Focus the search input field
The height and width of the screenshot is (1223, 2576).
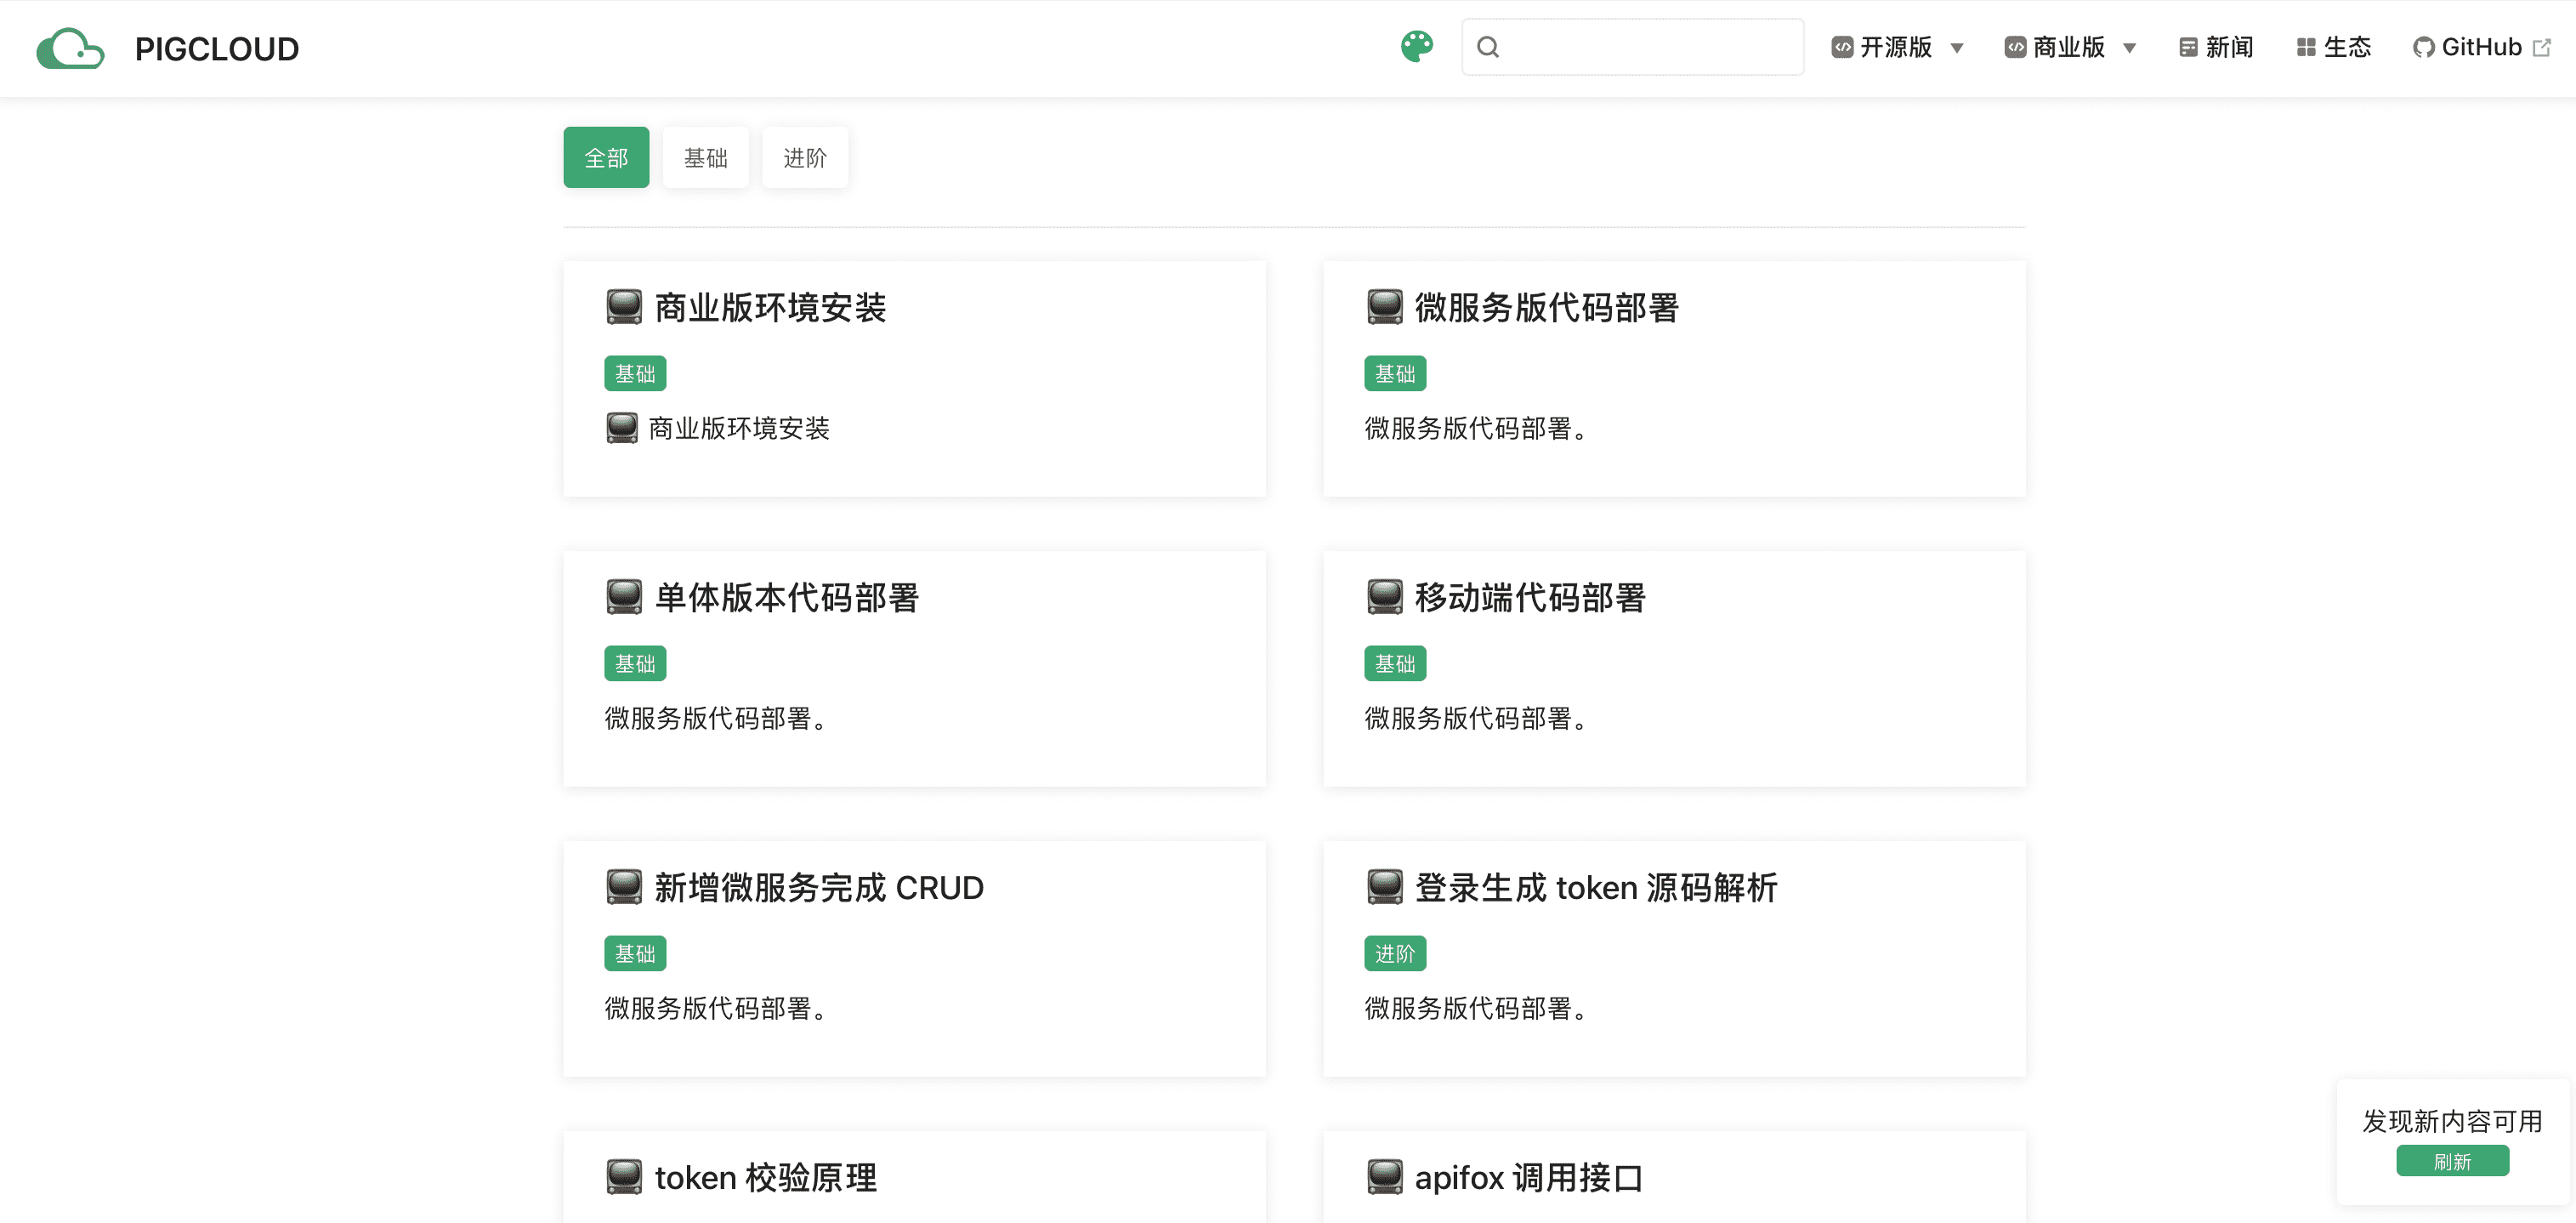pyautogui.click(x=1632, y=47)
